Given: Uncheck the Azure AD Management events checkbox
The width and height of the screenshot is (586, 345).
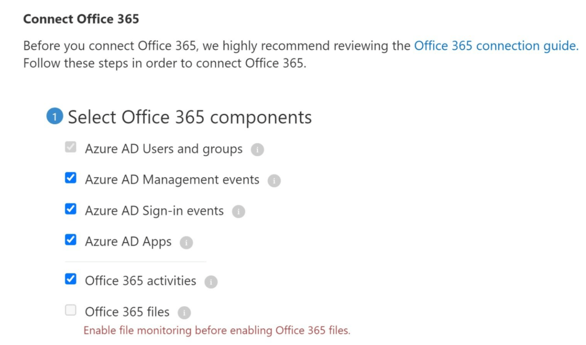Looking at the screenshot, I should (x=70, y=179).
